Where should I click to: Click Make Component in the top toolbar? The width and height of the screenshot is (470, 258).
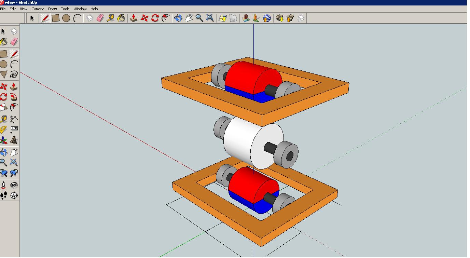(x=89, y=18)
